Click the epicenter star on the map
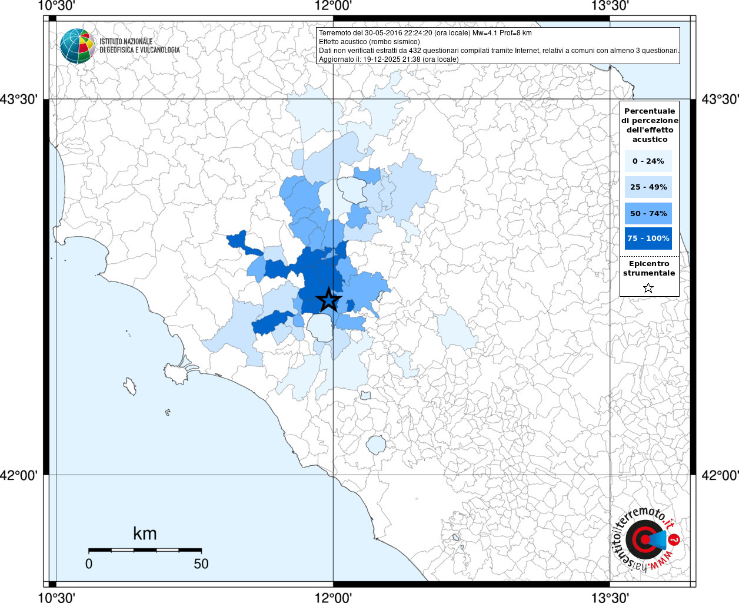 coord(329,300)
